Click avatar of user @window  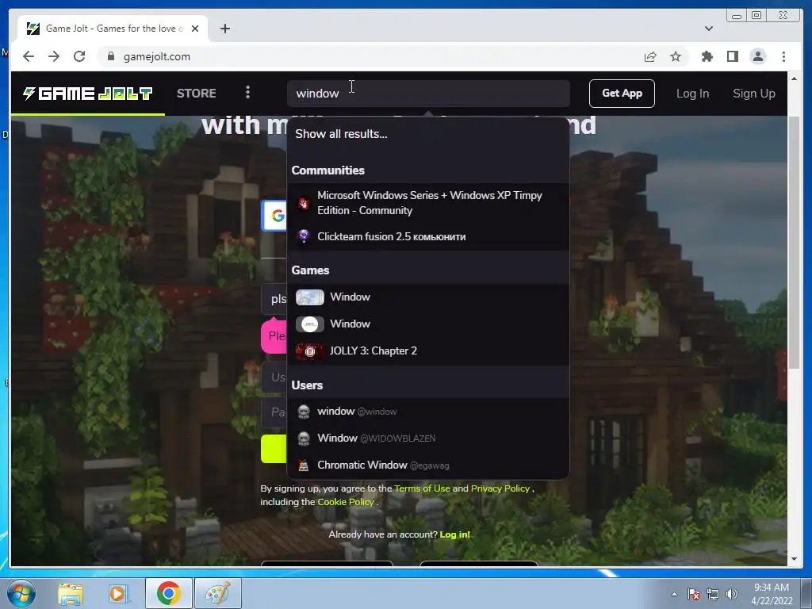(x=304, y=412)
